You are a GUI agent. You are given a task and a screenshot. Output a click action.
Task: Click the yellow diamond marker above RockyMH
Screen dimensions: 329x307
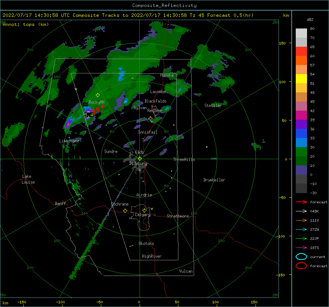coord(98,95)
